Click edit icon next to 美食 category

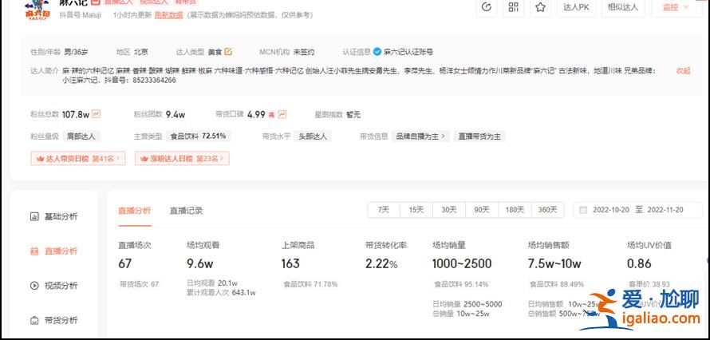pos(228,52)
